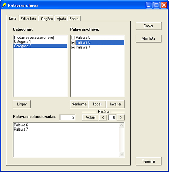
Task: Open the Ajuda tab
Action: click(61, 19)
